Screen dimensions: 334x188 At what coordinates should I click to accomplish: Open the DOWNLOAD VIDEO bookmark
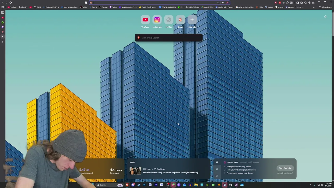[x=167, y=7]
